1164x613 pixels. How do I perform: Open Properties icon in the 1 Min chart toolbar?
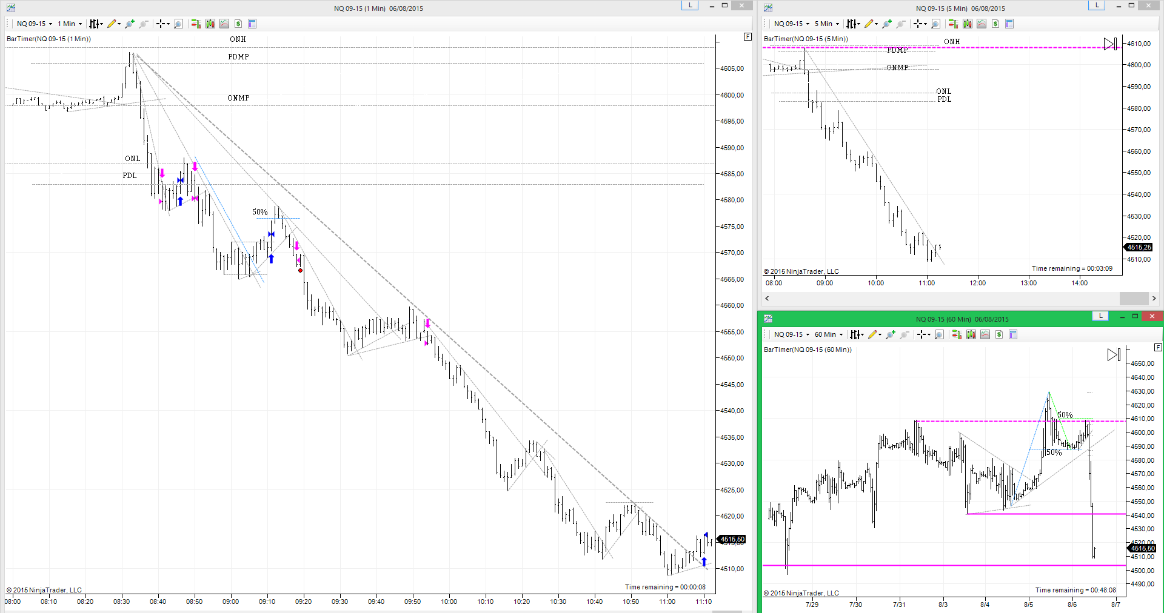[253, 24]
